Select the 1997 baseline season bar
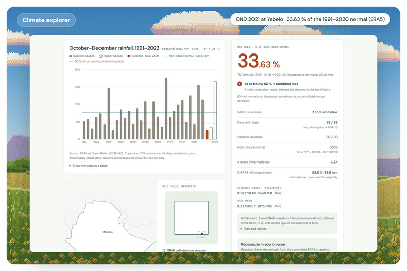Screen dimensions: 407x271 109,114
